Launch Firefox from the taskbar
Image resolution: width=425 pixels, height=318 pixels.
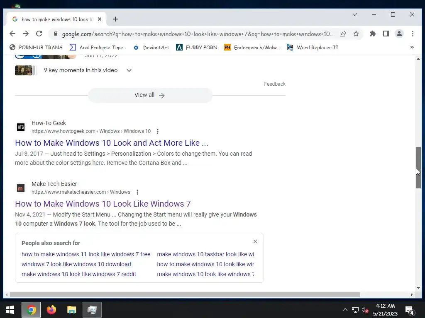[x=51, y=310]
